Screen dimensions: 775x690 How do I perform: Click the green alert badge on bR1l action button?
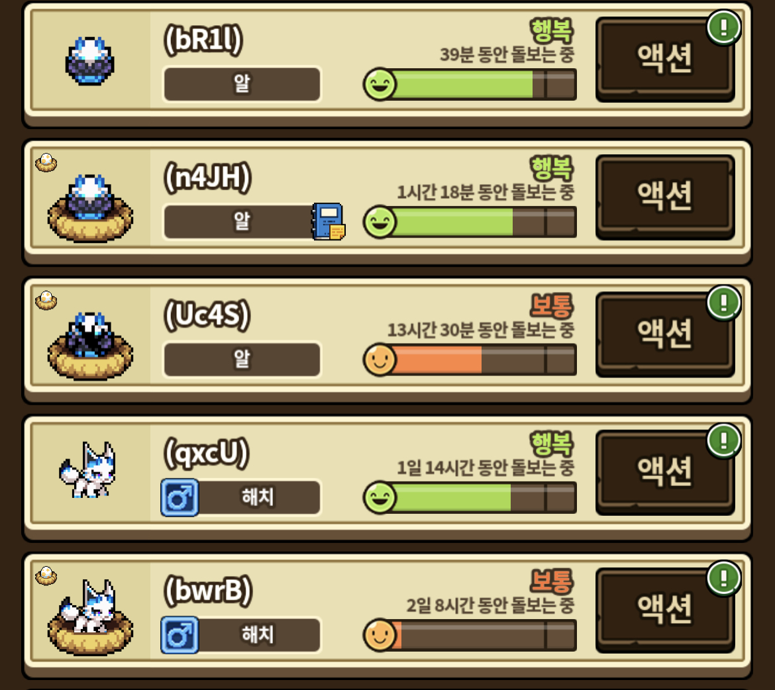pos(723,27)
